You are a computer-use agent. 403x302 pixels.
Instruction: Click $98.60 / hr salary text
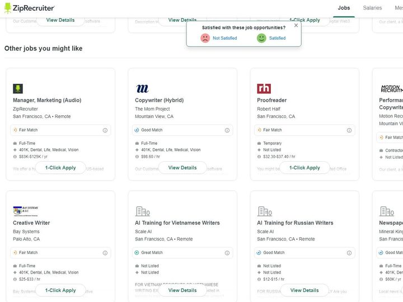[x=151, y=157]
